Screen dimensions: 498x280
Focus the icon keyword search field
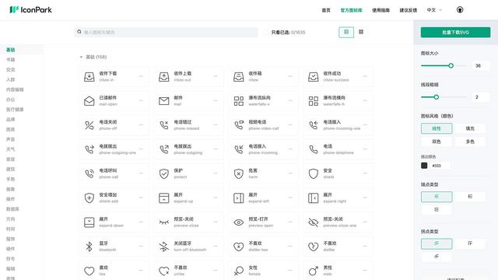pos(167,32)
